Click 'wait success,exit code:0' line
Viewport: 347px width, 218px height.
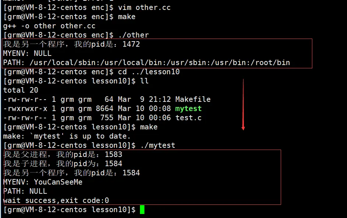click(56, 201)
